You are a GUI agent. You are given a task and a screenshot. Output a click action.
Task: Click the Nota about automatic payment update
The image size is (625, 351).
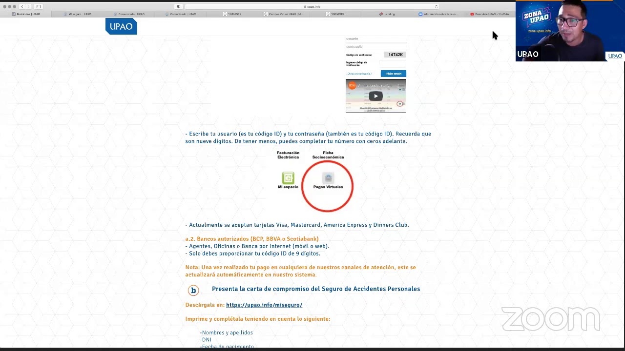tap(300, 271)
